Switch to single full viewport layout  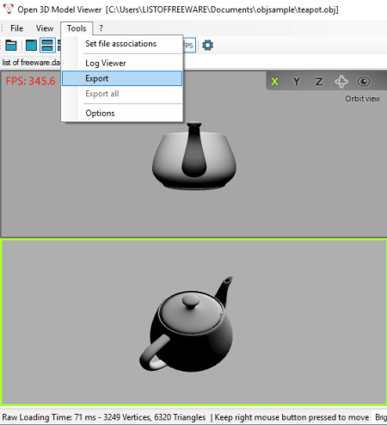coord(31,46)
